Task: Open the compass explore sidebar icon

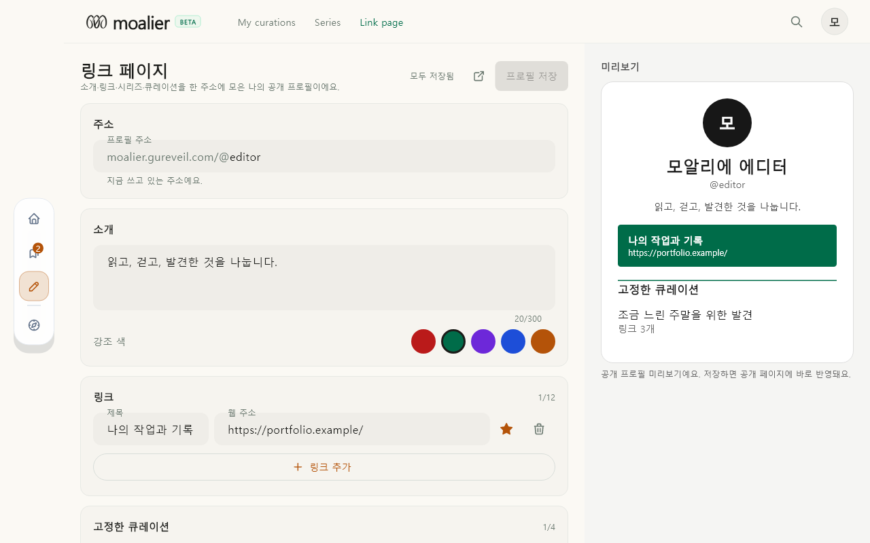Action: point(34,325)
